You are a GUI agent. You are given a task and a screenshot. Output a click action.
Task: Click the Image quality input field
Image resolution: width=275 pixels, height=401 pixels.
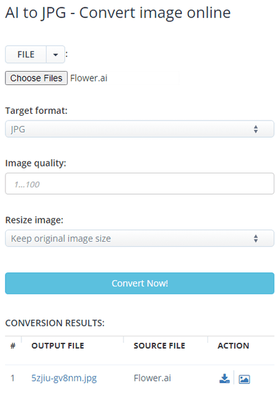(x=139, y=184)
